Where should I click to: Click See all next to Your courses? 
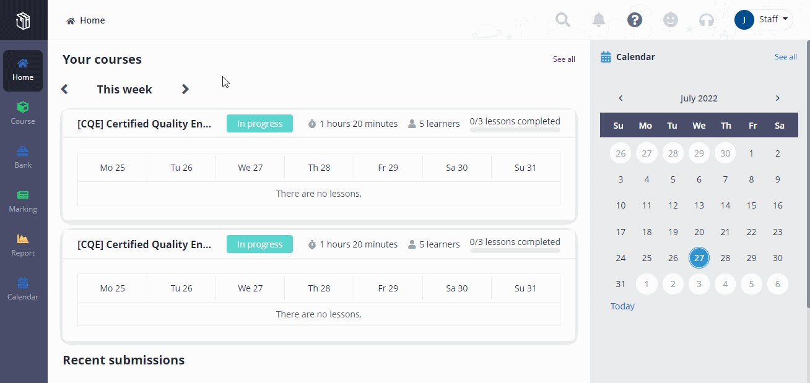click(564, 59)
